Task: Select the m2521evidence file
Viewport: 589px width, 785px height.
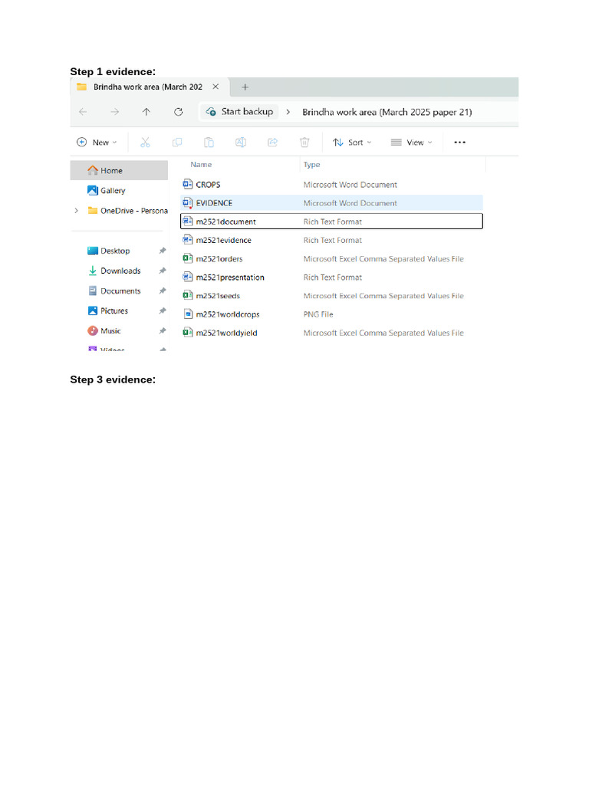Action: 331,240
